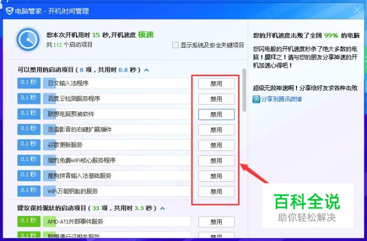Click the blue boot-time clock icon
This screenshot has width=367, height=241.
click(28, 39)
